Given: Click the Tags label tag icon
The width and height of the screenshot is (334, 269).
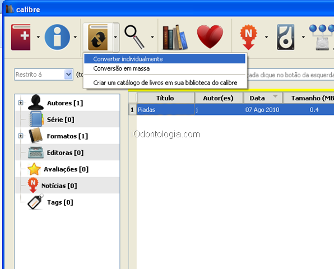Looking at the screenshot, I should [x=35, y=202].
